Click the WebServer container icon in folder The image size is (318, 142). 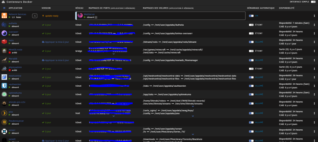coord(80,16)
